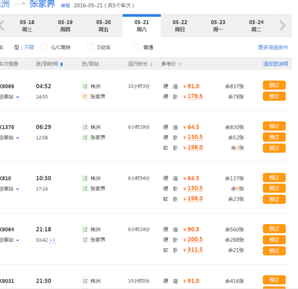
Task: Sort by reference price arrow icon
Action: (x=179, y=64)
